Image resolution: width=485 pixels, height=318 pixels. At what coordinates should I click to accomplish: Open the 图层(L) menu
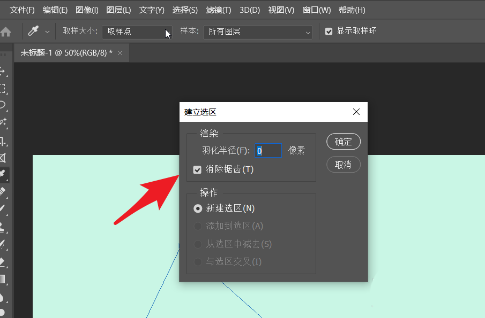[118, 10]
